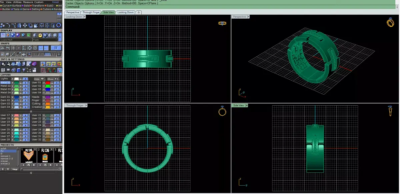
Task: Click the magnifier wrench icon in Info & Settings
Action: click(8, 64)
